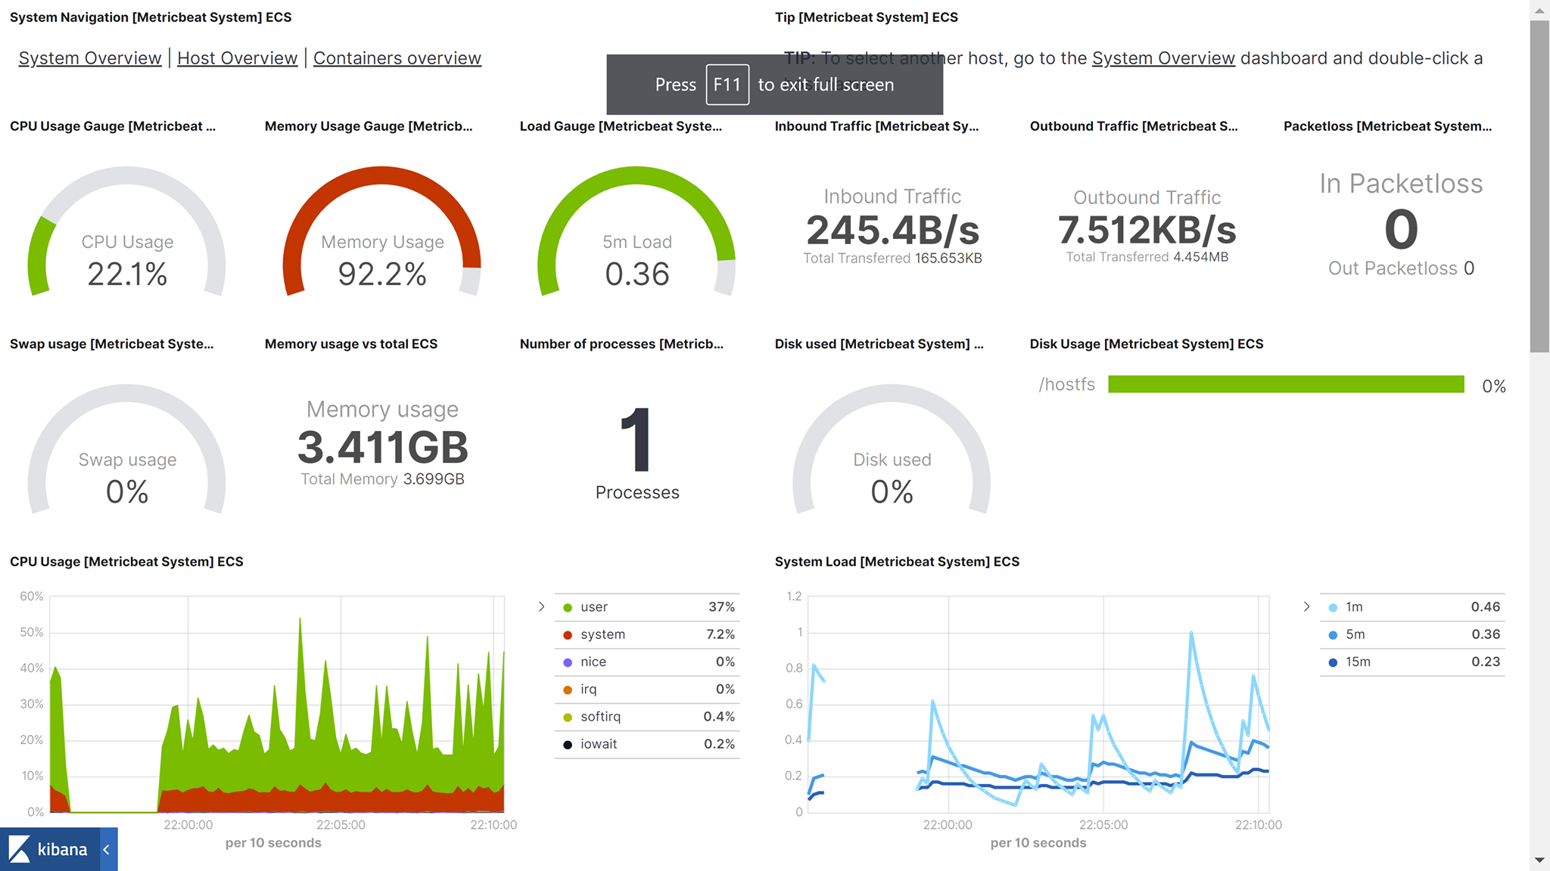Click the softirq legend color dot

click(568, 718)
